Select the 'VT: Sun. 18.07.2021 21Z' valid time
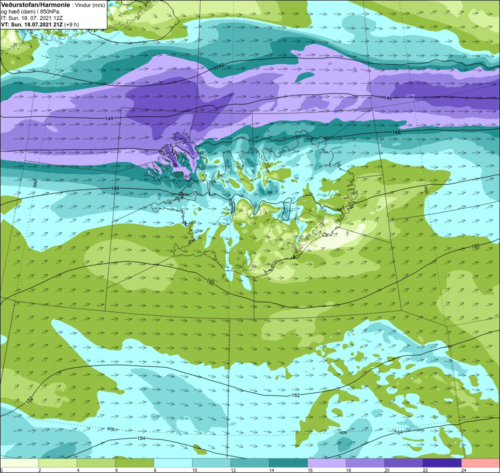This screenshot has height=473, width=500. 32,24
